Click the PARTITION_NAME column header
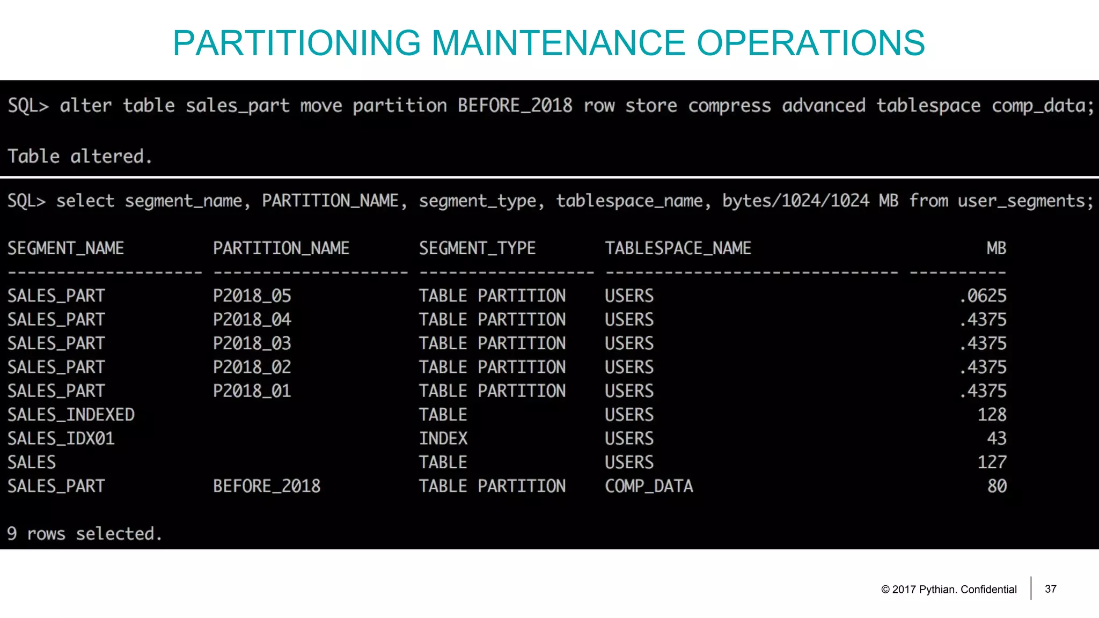 [x=281, y=248]
